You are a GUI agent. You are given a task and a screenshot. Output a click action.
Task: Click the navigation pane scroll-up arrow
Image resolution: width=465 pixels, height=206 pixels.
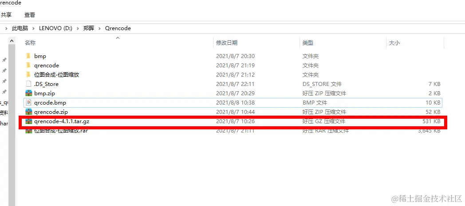pos(12,41)
